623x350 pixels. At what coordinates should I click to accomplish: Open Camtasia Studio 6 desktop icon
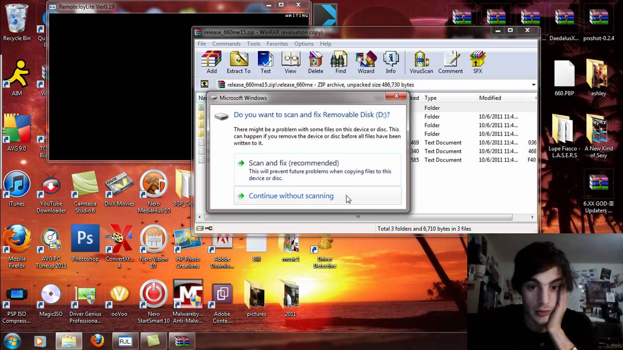[85, 192]
